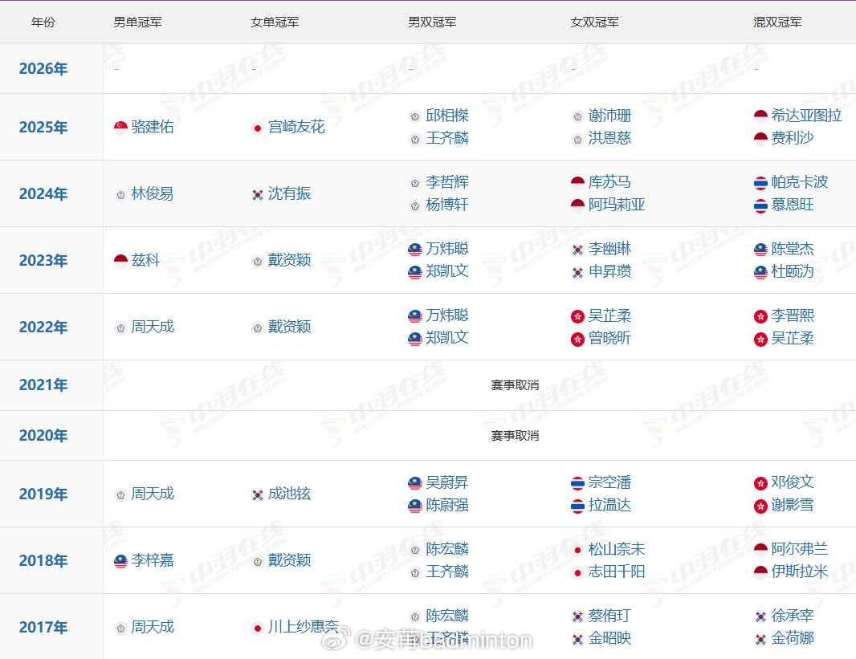This screenshot has width=856, height=659.
Task: Open player 杜颐沩 profile
Action: click(792, 271)
